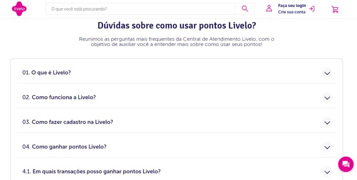Open question "02. Como funciona a Livelo?"
This screenshot has height=180, width=357.
click(59, 97)
